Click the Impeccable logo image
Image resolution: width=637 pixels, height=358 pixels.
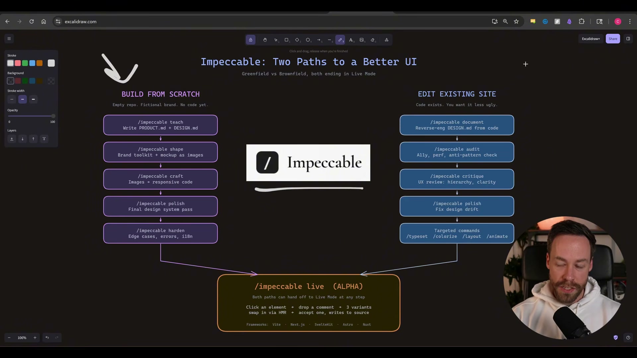pos(308,163)
